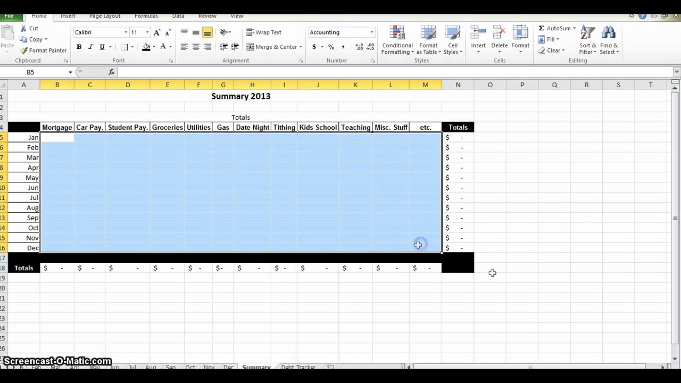Open the Font dialog launcher

click(x=171, y=61)
